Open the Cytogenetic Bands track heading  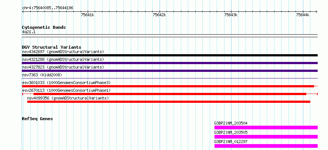[44, 27]
